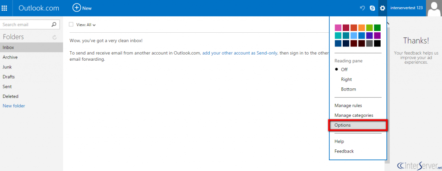
Task: Open Feedback from settings menu
Action: (344, 151)
